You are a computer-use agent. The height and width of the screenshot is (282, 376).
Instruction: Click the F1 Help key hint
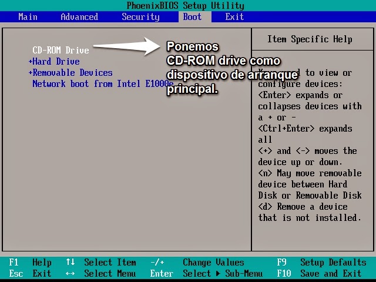click(x=30, y=263)
